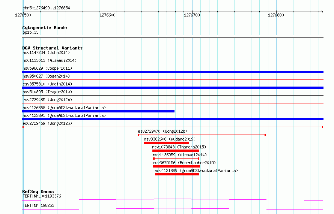This screenshot has height=214, width=334.
Task: Open nsv4123891 gnomAD variant label
Action: [x=64, y=115]
